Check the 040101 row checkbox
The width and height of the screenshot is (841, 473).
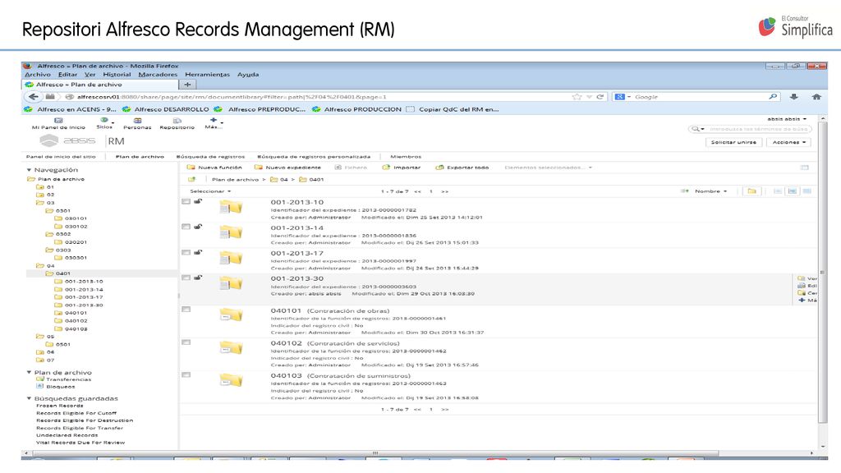(186, 310)
